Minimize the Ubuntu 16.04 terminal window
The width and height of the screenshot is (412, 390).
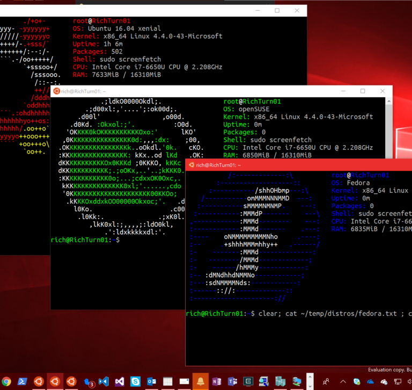click(x=257, y=11)
